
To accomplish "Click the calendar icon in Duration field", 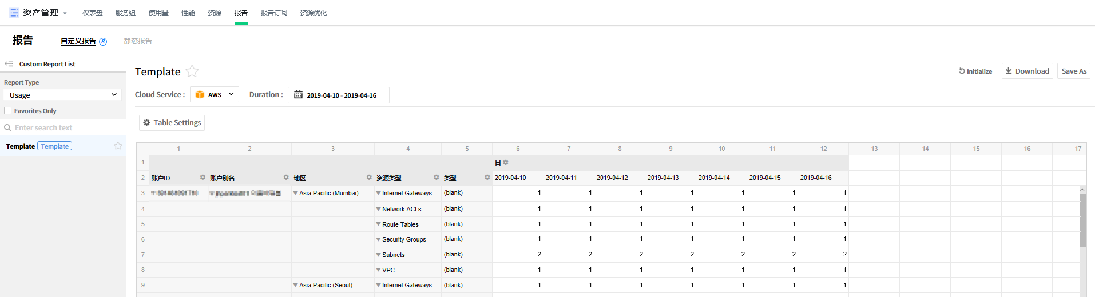I will pyautogui.click(x=298, y=95).
